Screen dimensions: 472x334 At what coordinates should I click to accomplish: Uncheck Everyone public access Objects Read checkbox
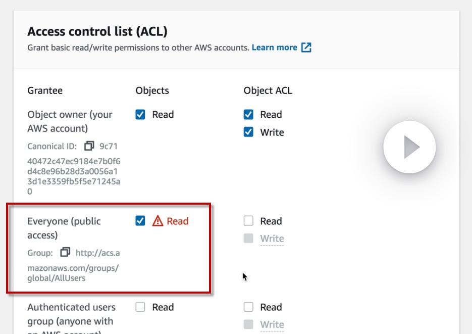click(x=140, y=221)
